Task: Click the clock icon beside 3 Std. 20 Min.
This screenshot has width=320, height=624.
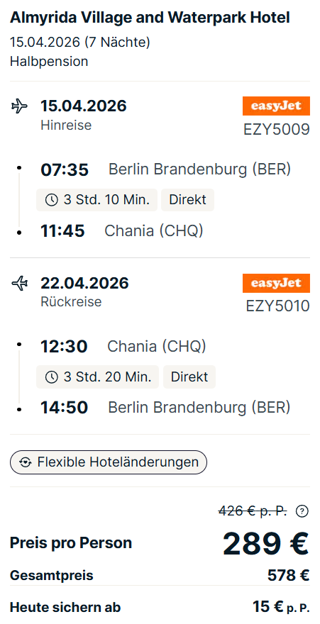Action: pos(52,377)
